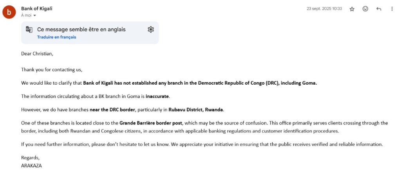This screenshot has height=183, width=401.
Task: Star this Bank of Kigali email
Action: (x=352, y=9)
